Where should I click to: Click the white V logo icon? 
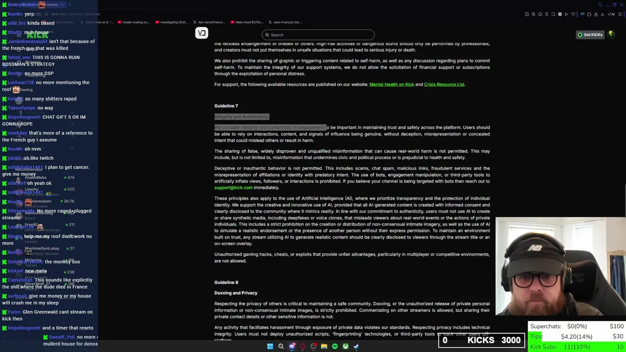point(201,33)
